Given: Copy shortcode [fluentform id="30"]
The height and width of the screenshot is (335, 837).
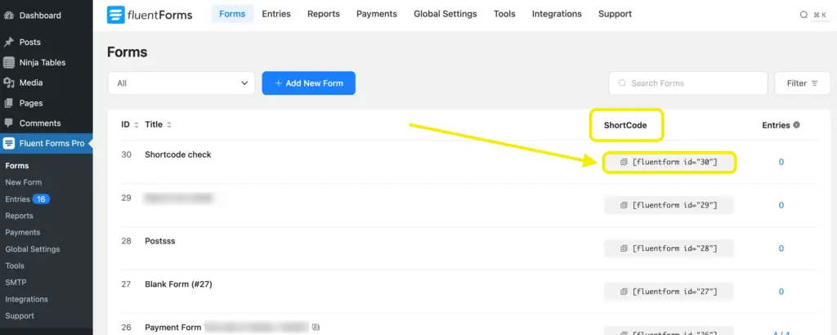Looking at the screenshot, I should pos(669,162).
